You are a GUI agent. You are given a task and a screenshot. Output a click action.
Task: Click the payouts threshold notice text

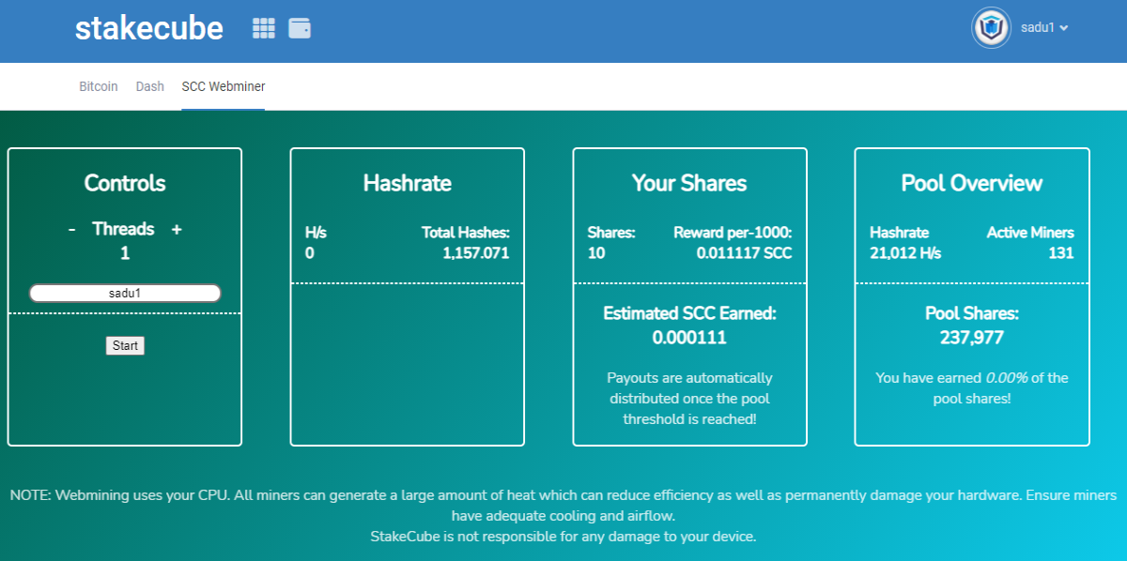coord(689,398)
